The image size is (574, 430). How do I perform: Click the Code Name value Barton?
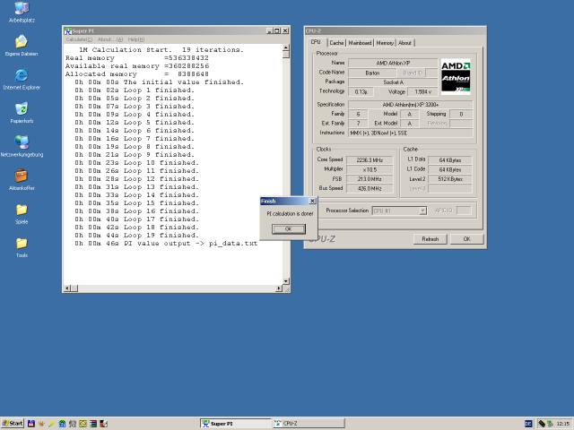click(373, 73)
